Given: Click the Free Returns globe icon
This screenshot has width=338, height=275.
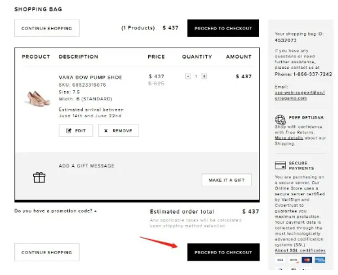Looking at the screenshot, I should point(280,119).
